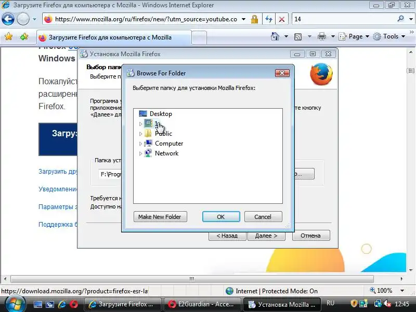The height and width of the screenshot is (312, 416).
Task: Click the security shield tray icon
Action: [354, 304]
